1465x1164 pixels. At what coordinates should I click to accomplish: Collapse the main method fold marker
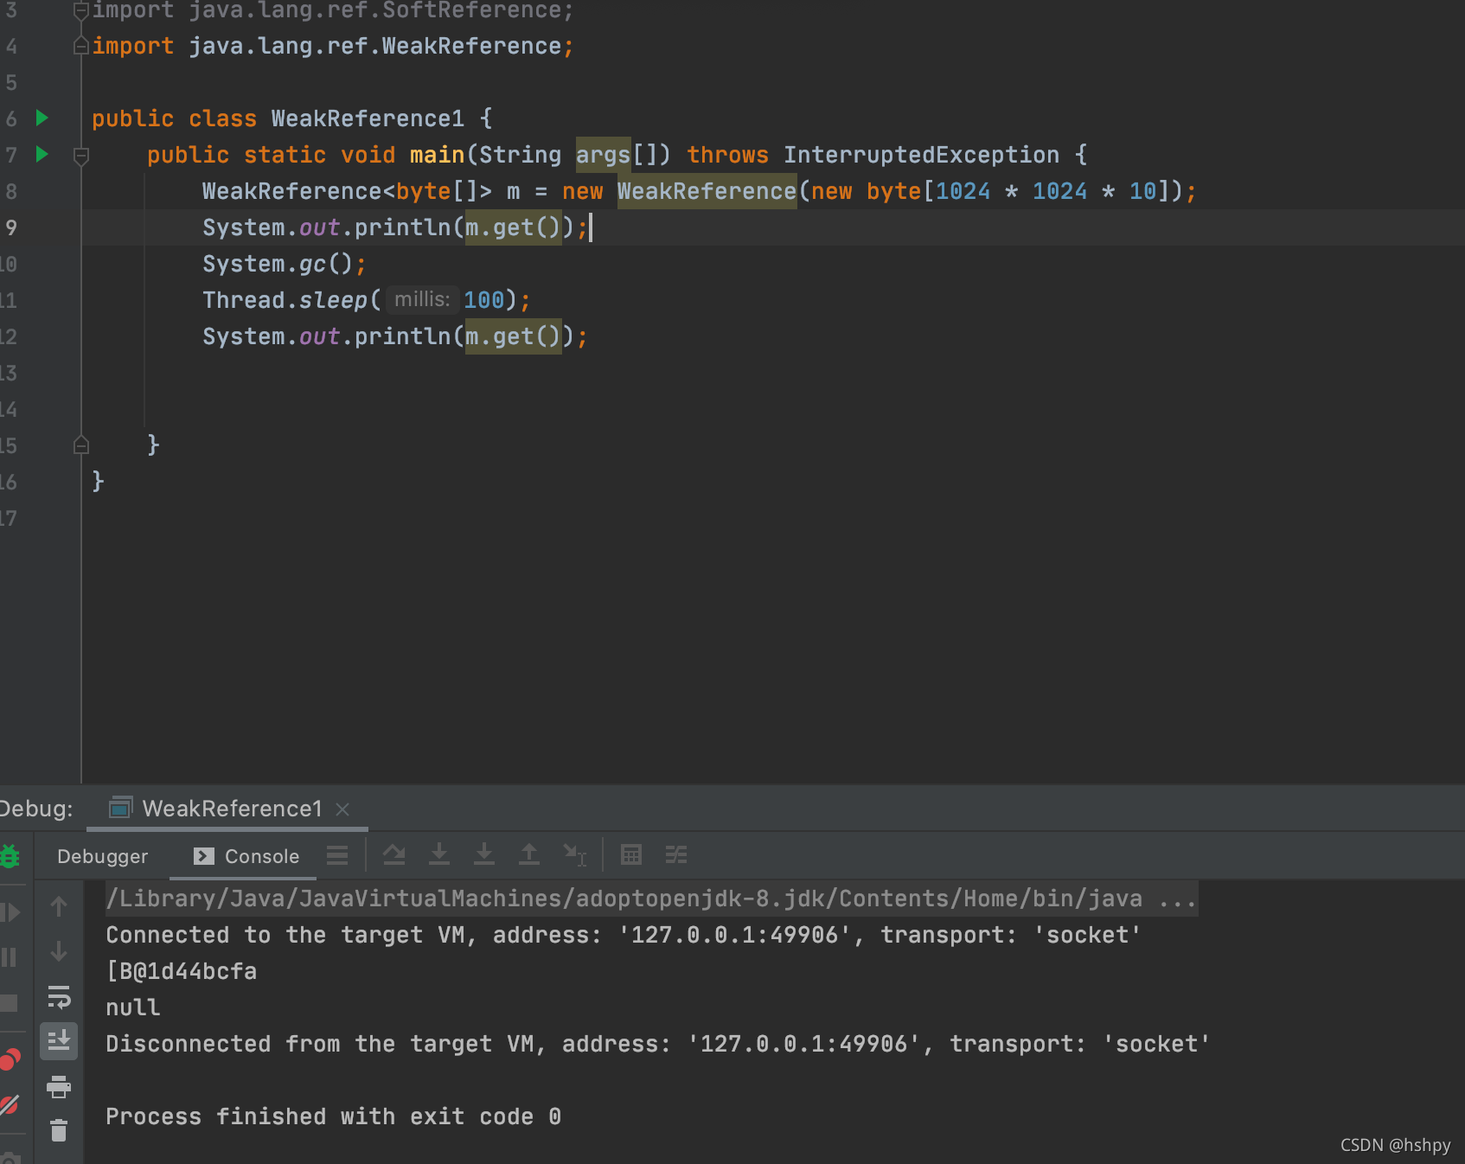point(81,156)
